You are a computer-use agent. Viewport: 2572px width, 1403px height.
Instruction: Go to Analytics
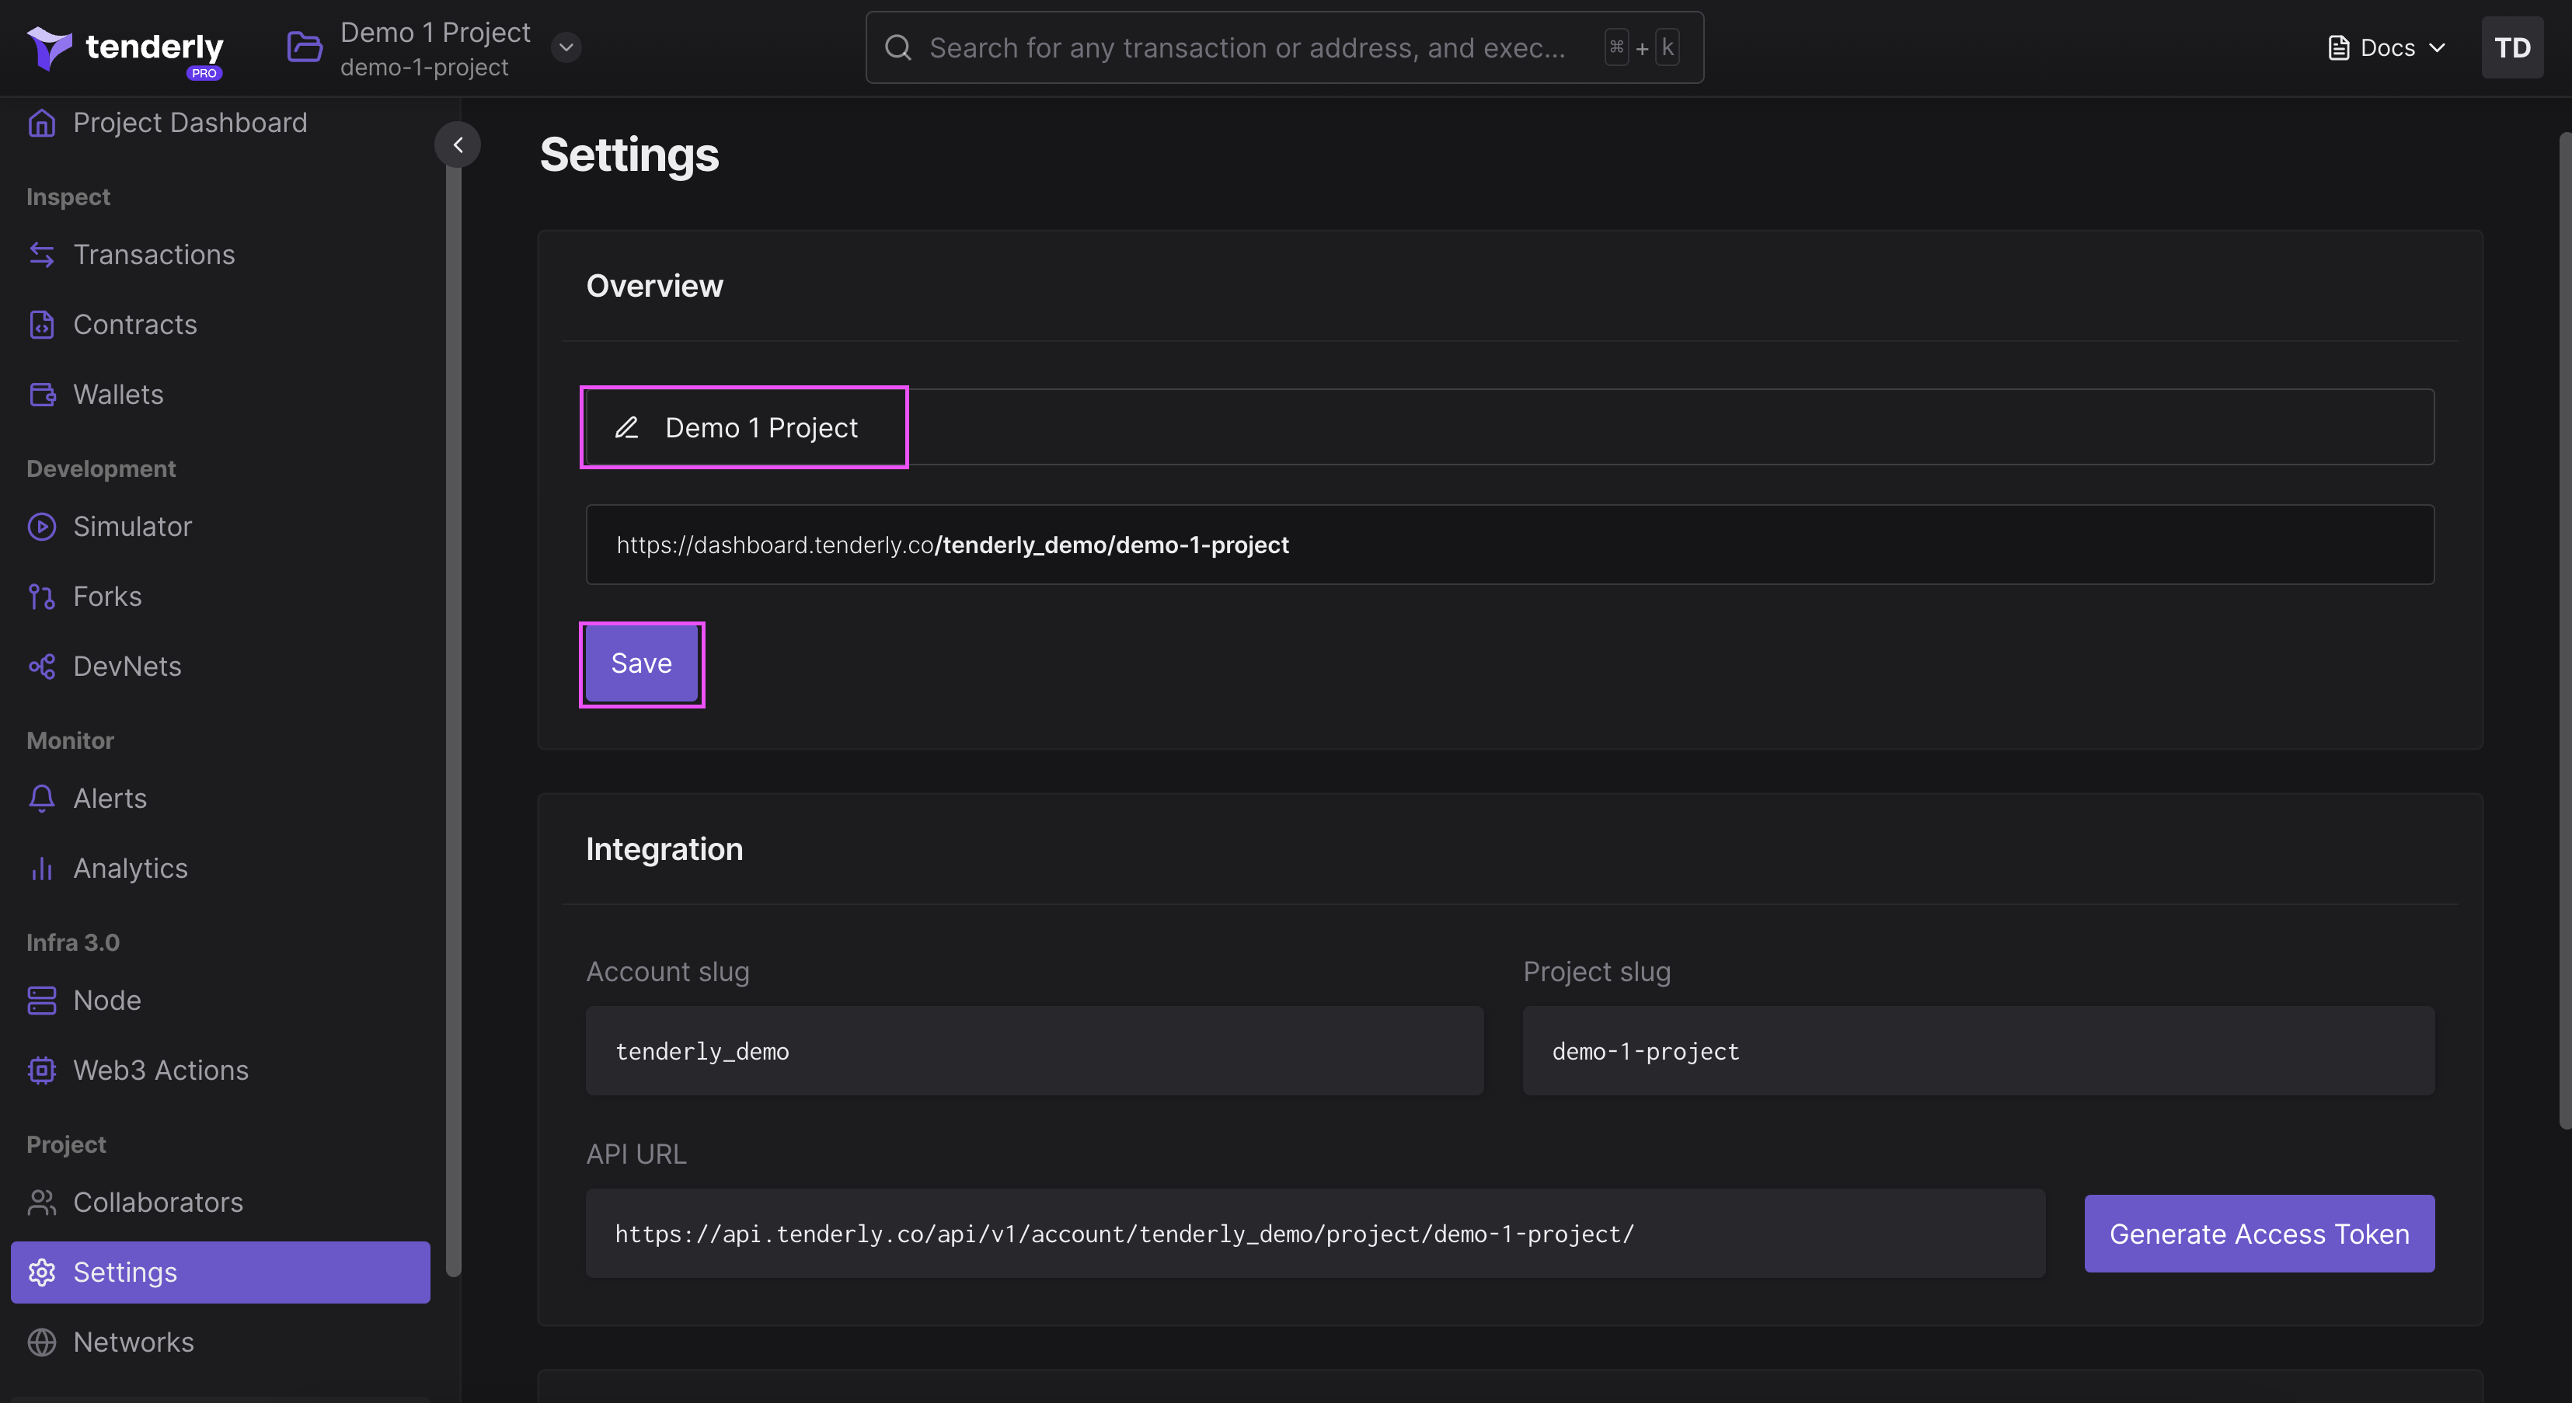tap(130, 869)
